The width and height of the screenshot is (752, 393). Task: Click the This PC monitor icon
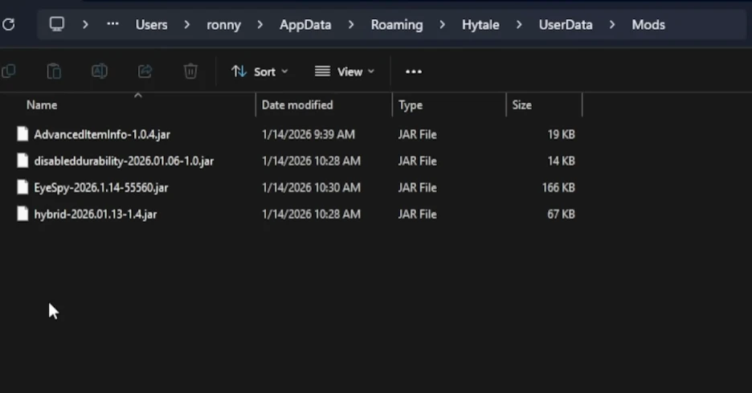57,24
